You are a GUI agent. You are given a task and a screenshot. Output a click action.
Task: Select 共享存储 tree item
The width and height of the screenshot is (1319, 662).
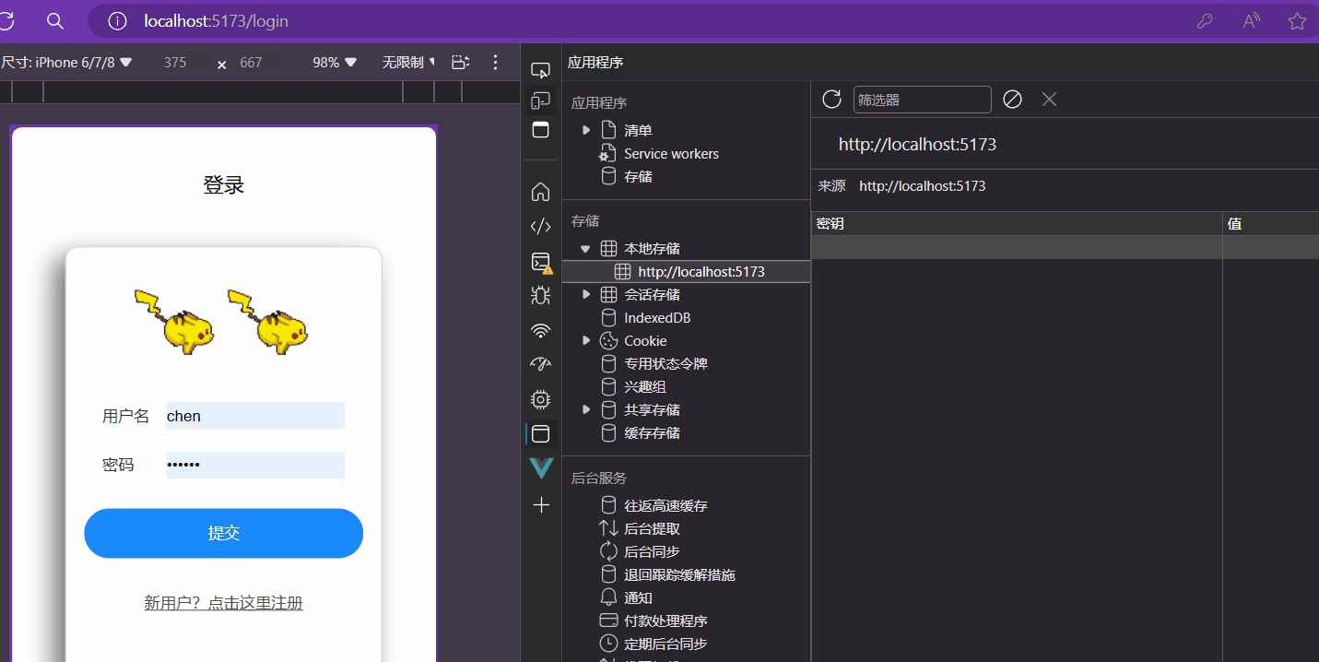coord(652,410)
